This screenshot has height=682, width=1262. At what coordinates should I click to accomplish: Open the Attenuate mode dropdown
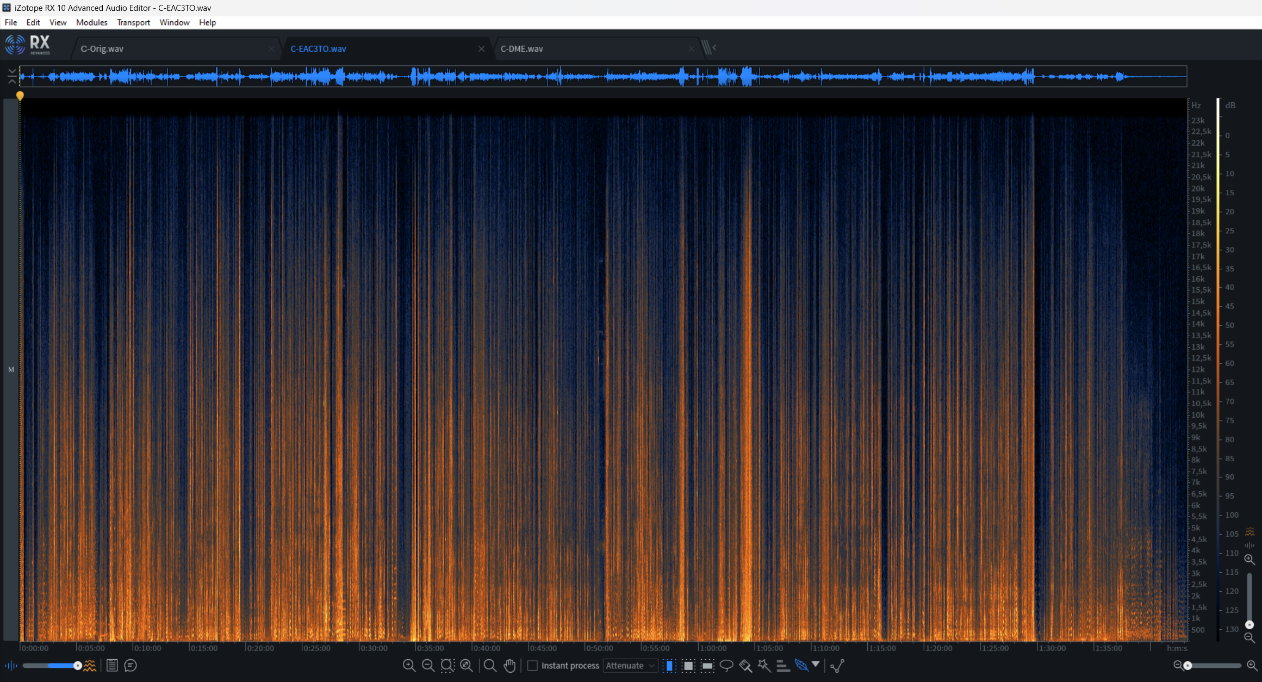630,665
